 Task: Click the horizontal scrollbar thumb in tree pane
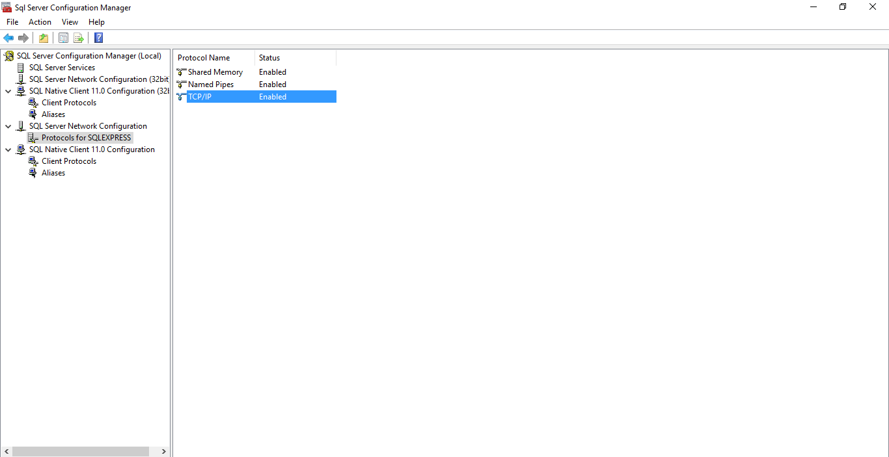[81, 451]
